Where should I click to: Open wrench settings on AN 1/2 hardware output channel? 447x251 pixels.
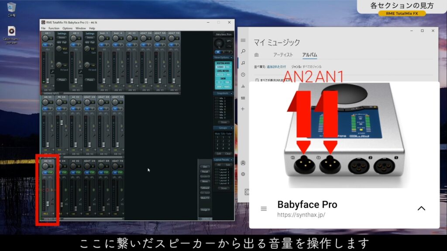[52, 200]
